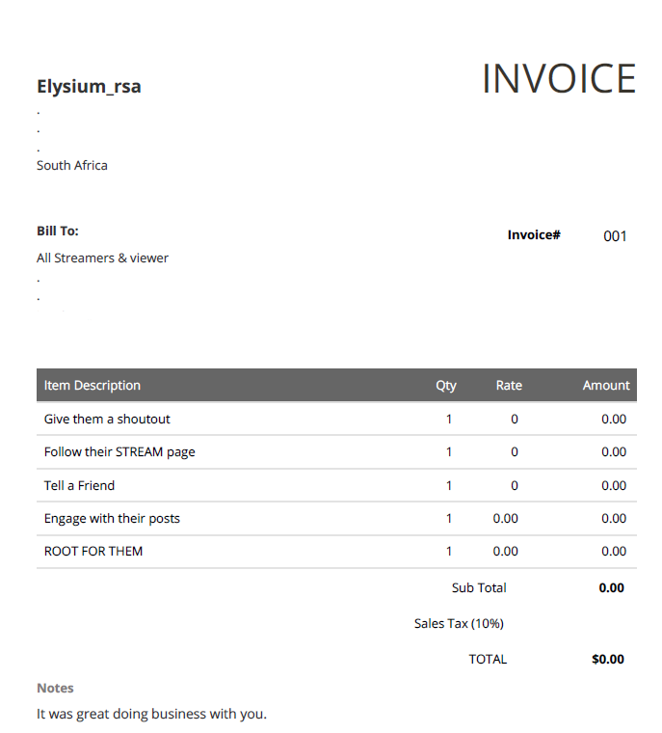The height and width of the screenshot is (733, 662).
Task: Click the Rate column header
Action: pos(509,385)
